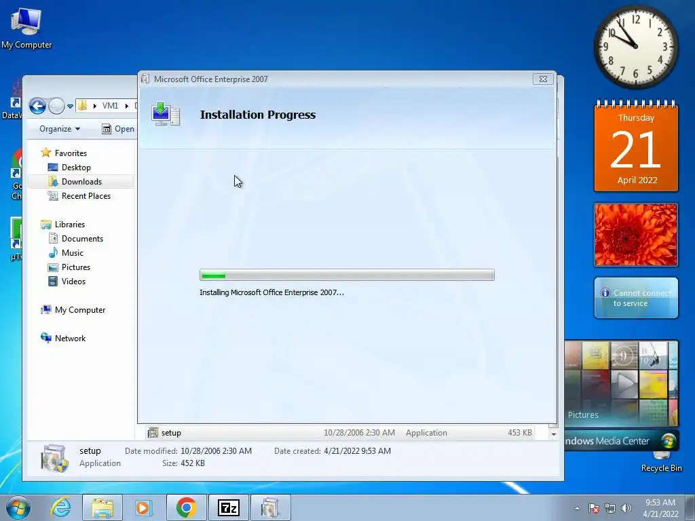Open 7-Zip from taskbar
Image resolution: width=695 pixels, height=521 pixels.
(229, 507)
